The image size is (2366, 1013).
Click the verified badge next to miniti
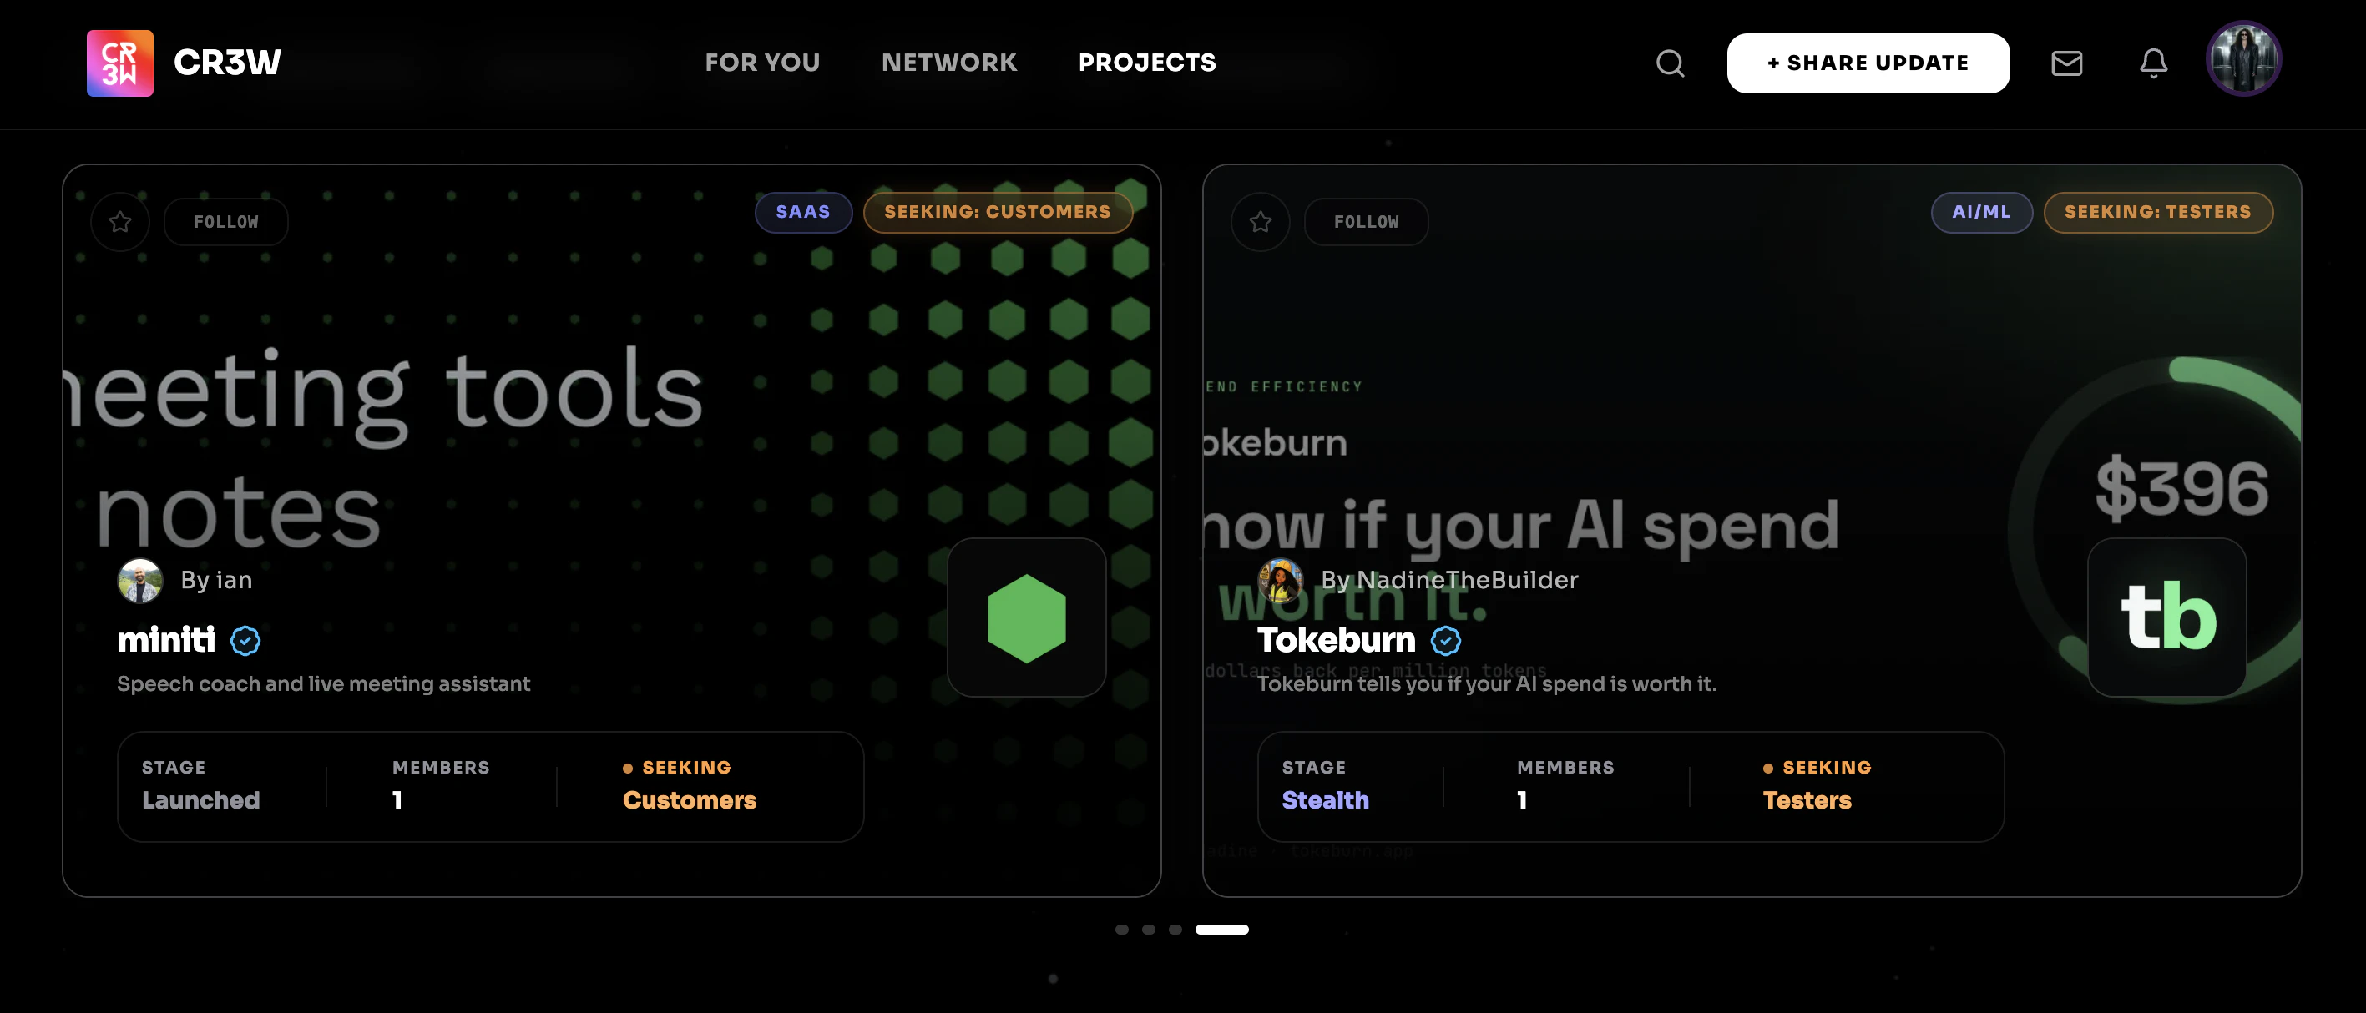(x=245, y=641)
